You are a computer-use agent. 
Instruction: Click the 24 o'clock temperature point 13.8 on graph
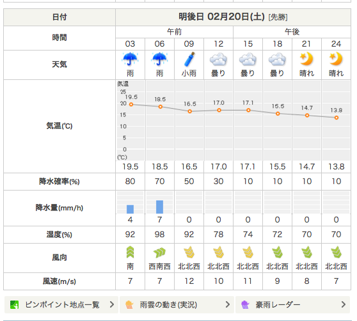tap(337, 118)
